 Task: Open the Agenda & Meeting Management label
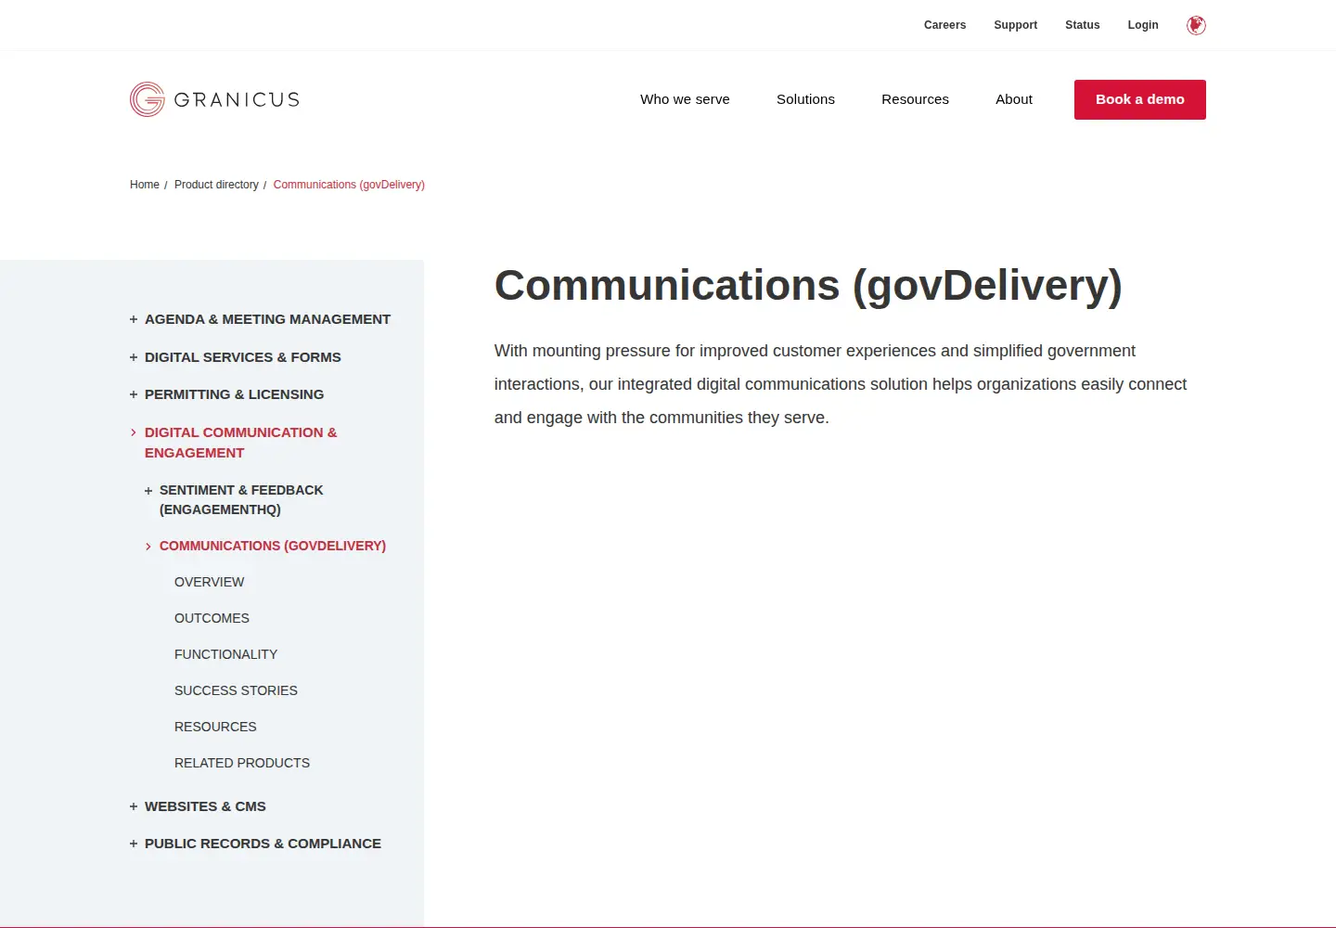(267, 319)
